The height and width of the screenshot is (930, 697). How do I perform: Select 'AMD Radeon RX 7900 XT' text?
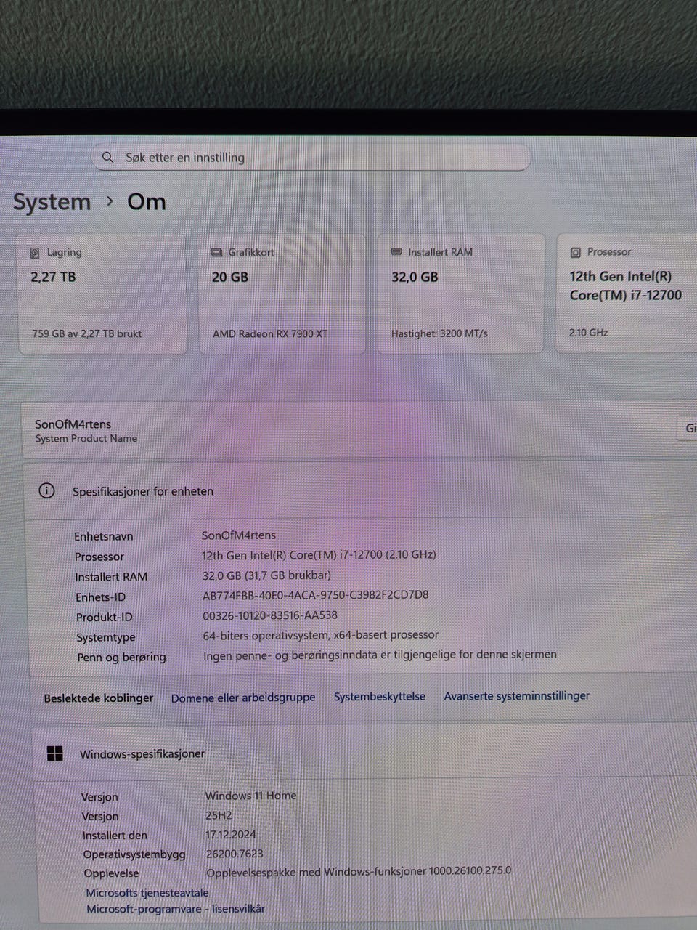270,334
